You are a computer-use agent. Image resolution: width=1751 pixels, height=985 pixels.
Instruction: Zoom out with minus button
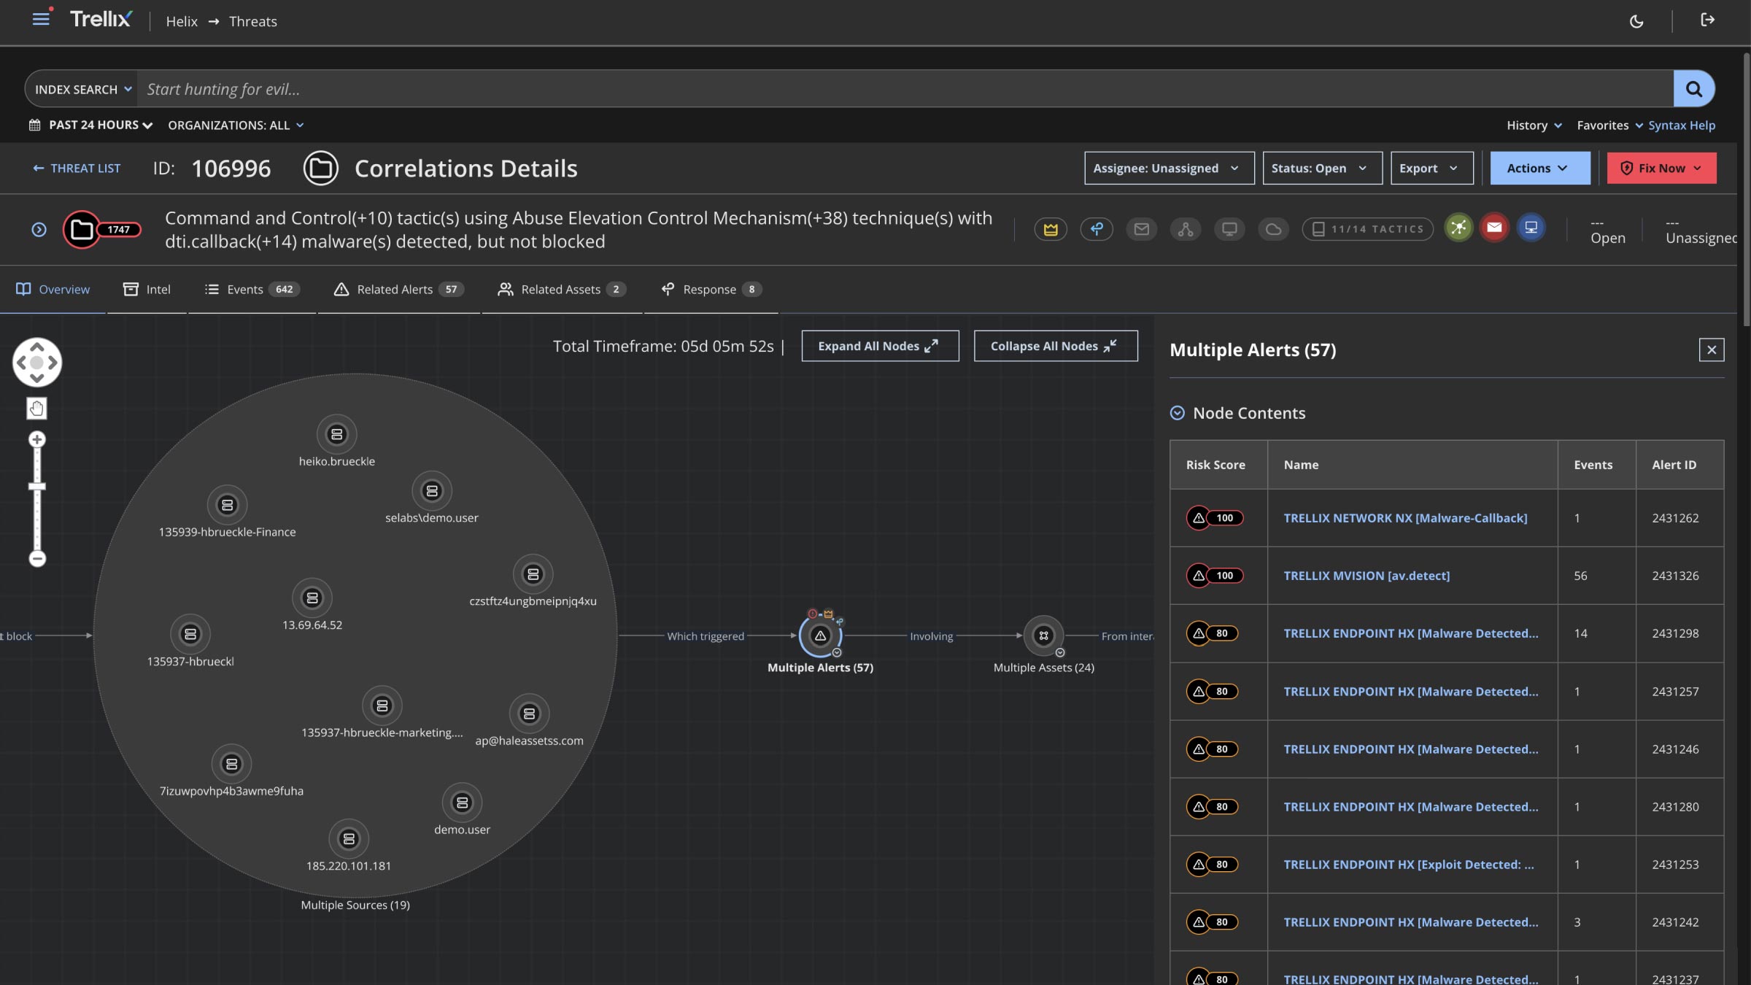(x=37, y=559)
